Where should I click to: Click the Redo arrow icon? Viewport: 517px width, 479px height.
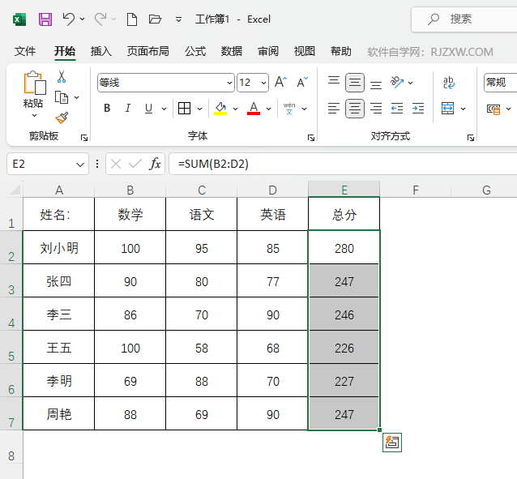(100, 19)
